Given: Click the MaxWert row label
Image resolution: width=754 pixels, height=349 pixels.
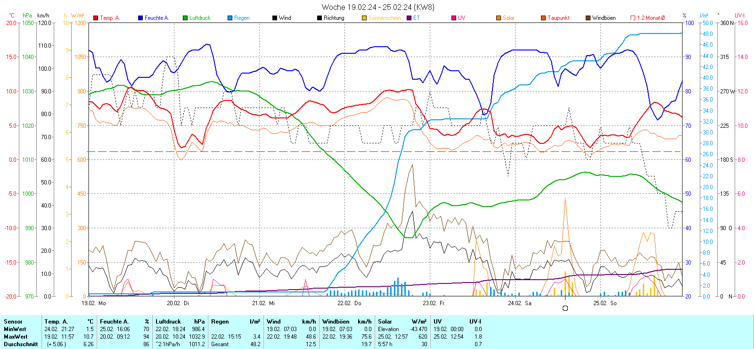Looking at the screenshot, I should [x=16, y=337].
